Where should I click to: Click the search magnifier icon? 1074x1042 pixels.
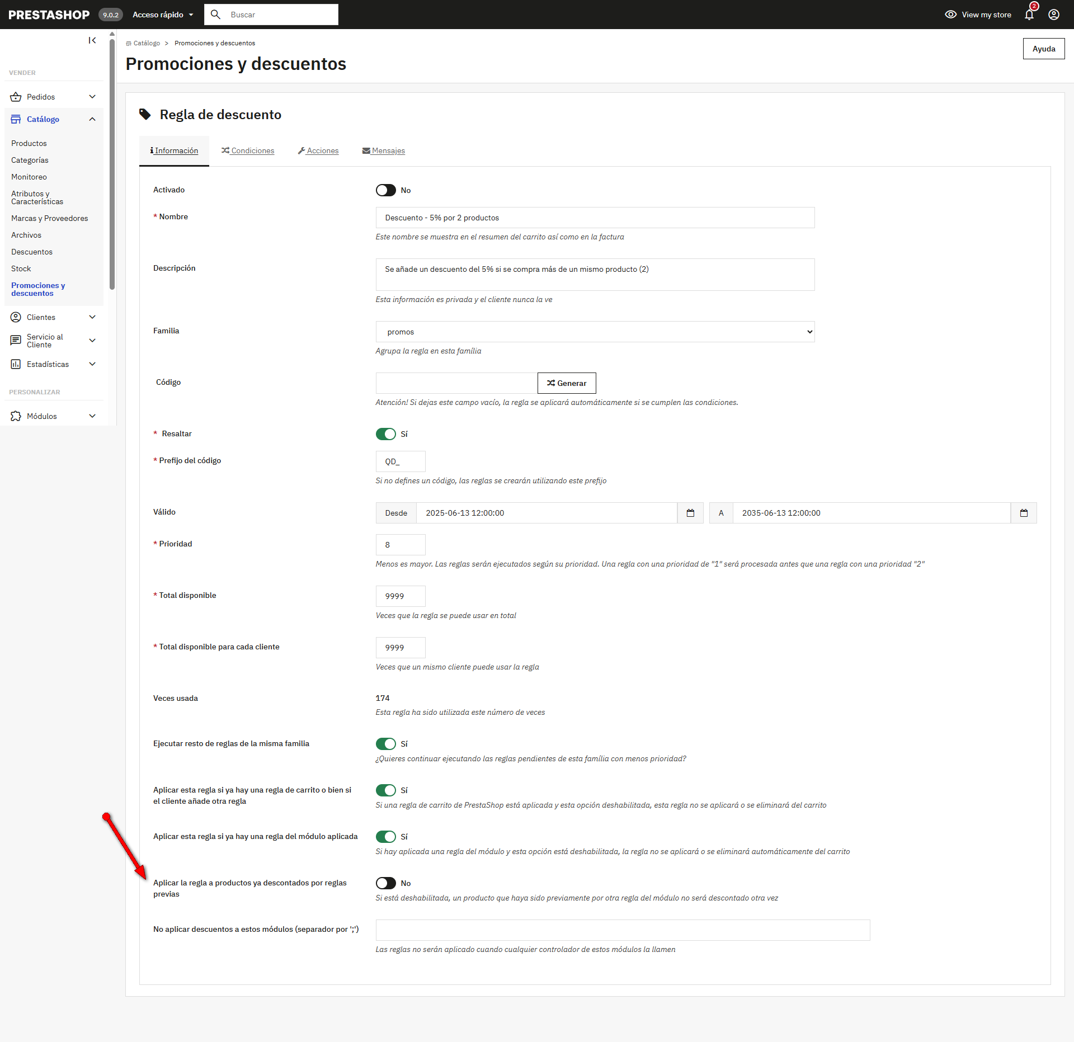pyautogui.click(x=215, y=15)
